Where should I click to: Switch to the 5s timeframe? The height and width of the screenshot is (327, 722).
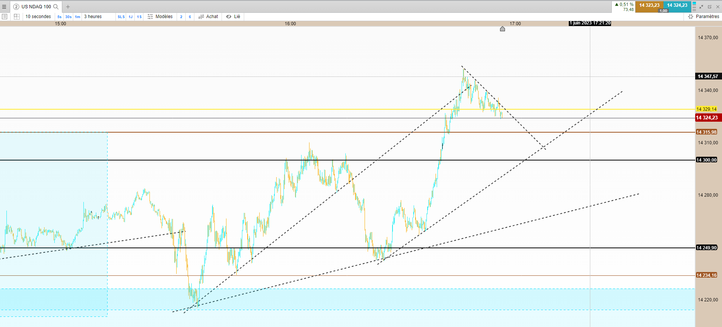(59, 17)
